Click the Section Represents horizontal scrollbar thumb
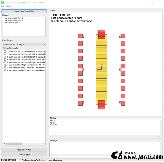The width and height of the screenshot is (164, 162). tap(14, 144)
